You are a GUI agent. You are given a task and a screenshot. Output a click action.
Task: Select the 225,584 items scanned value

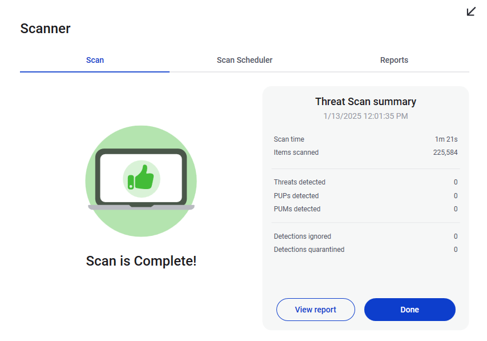(445, 153)
